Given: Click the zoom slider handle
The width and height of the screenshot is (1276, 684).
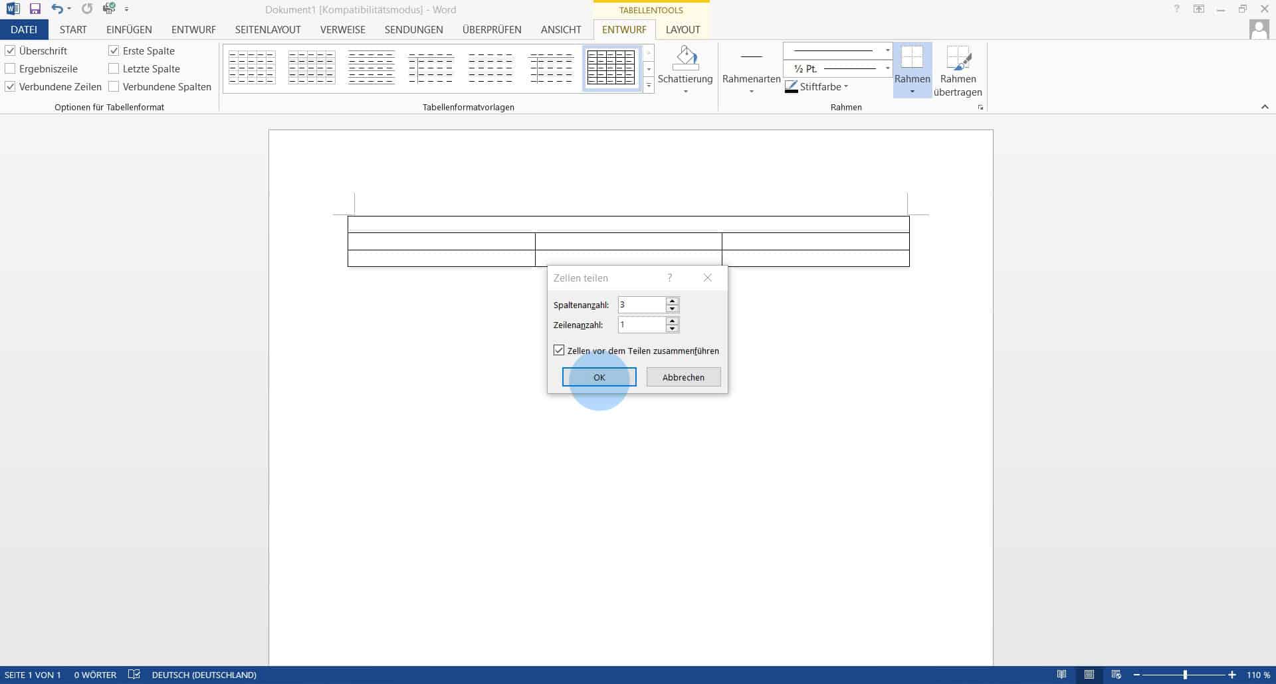Looking at the screenshot, I should pyautogui.click(x=1185, y=675).
